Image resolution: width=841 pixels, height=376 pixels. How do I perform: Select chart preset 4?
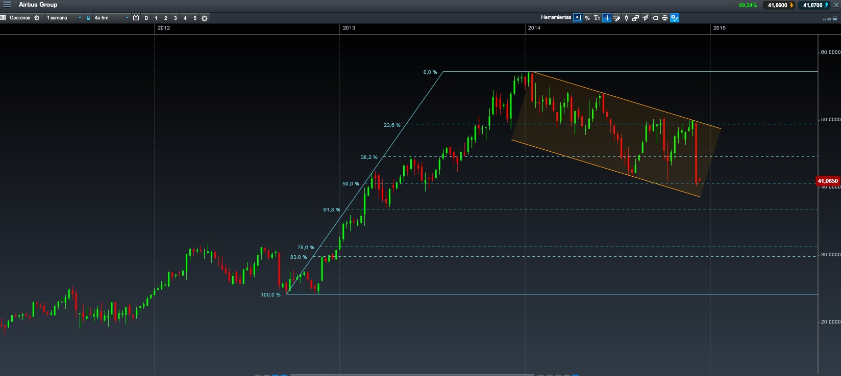185,18
